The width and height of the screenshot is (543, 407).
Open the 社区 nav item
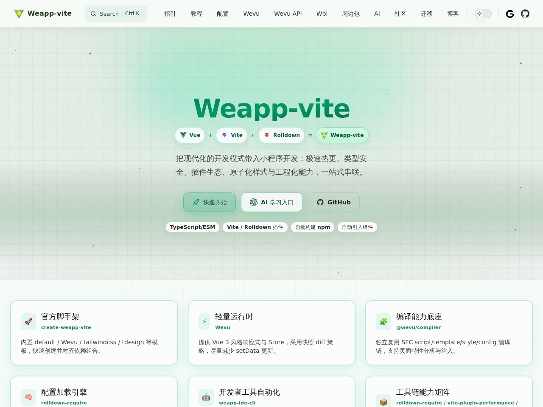click(x=400, y=14)
